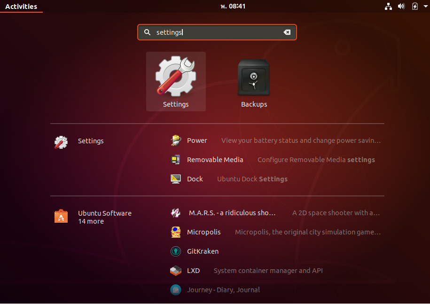Open M.A.R.S. space shooter result
The width and height of the screenshot is (430, 304).
pos(175,212)
